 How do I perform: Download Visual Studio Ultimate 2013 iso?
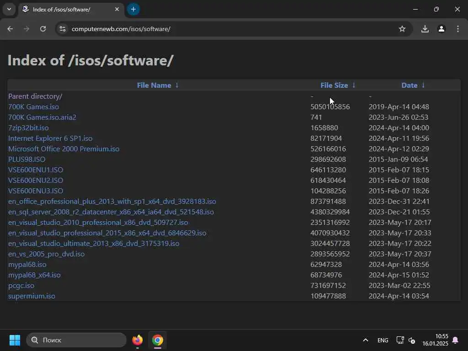(94, 244)
